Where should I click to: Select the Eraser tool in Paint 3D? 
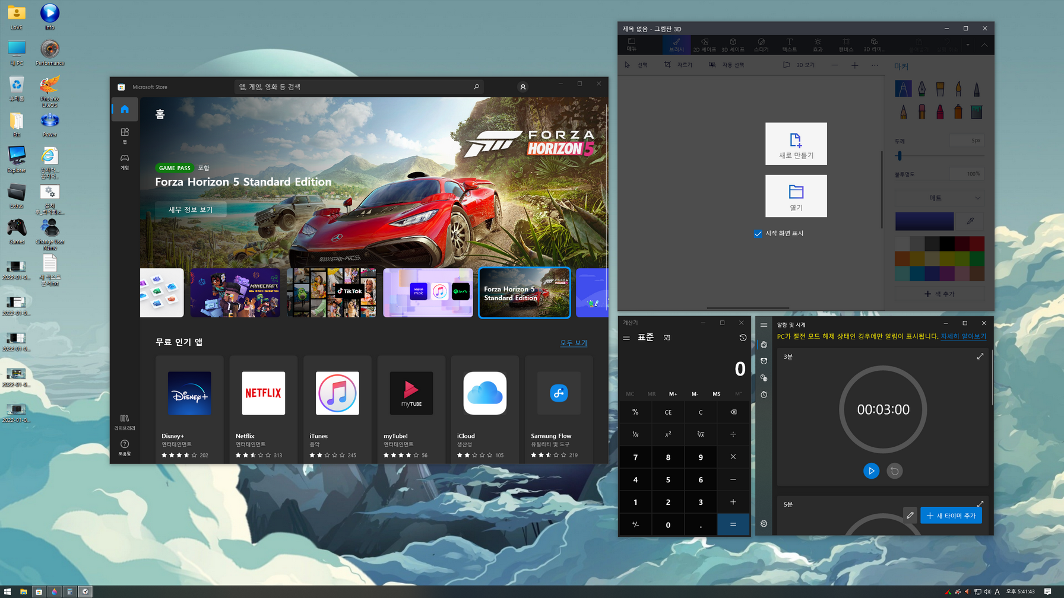(x=921, y=112)
